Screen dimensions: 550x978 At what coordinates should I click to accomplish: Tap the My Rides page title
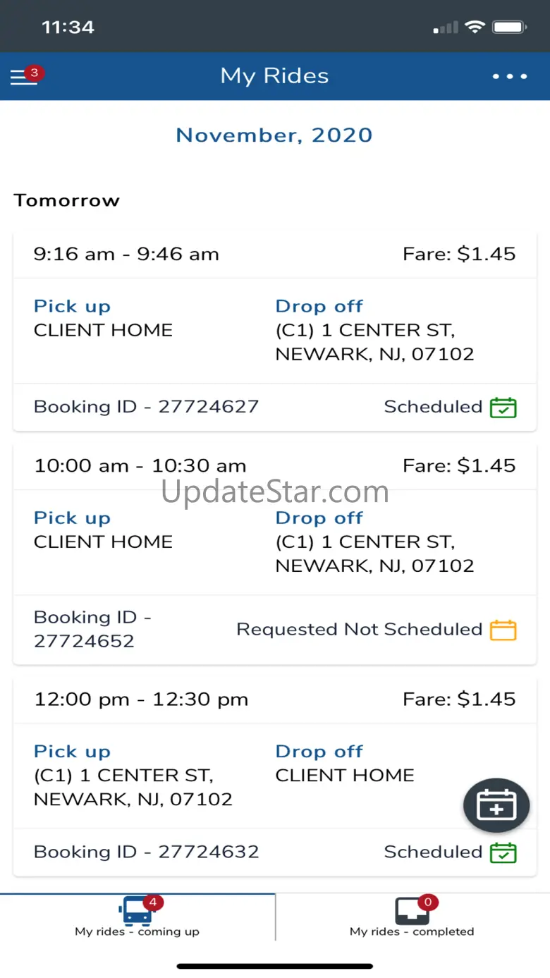click(x=274, y=76)
